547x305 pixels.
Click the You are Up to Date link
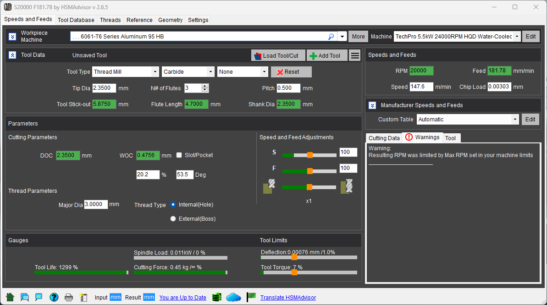coord(182,298)
